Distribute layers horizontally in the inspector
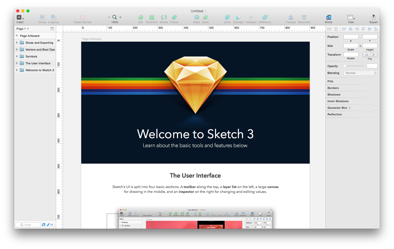 tap(329, 29)
